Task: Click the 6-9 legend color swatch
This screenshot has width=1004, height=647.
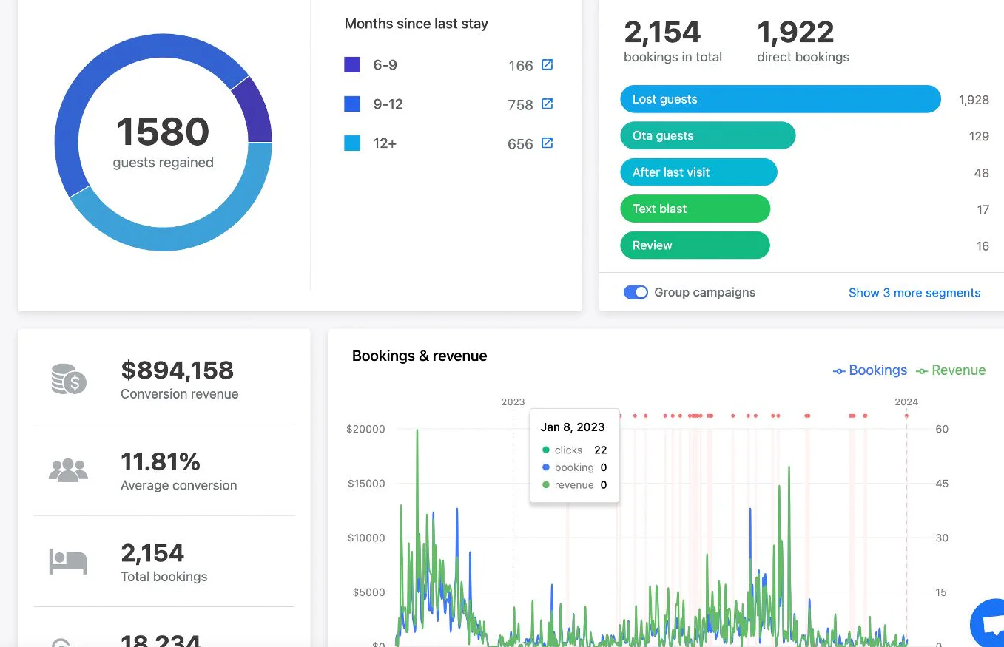Action: pos(352,65)
